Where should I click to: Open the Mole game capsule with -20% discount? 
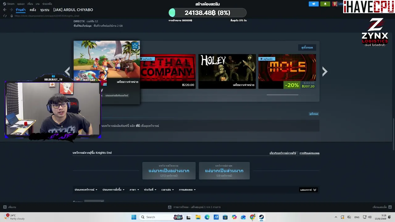click(x=287, y=72)
